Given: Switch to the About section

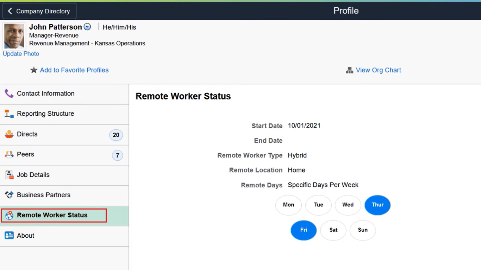Looking at the screenshot, I should [x=25, y=235].
